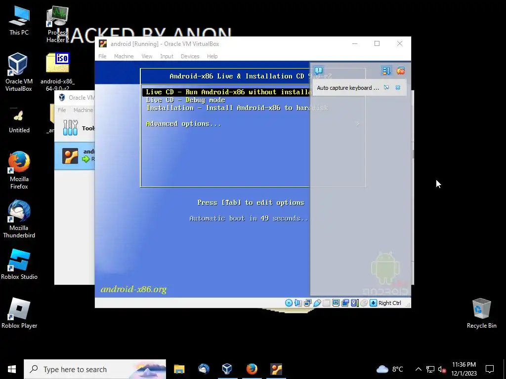Viewport: 506px width, 379px height.
Task: Switch to the android VM taskbar button
Action: pos(276,369)
